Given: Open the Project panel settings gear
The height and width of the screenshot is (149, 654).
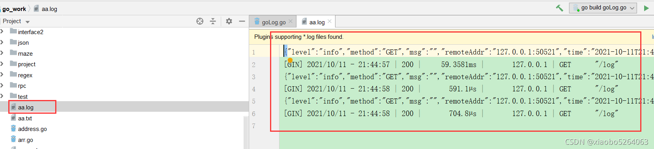Looking at the screenshot, I should coord(229,21).
